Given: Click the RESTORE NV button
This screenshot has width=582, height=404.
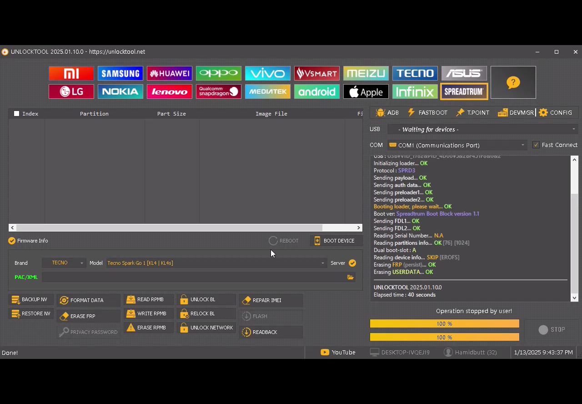Looking at the screenshot, I should pos(31,313).
